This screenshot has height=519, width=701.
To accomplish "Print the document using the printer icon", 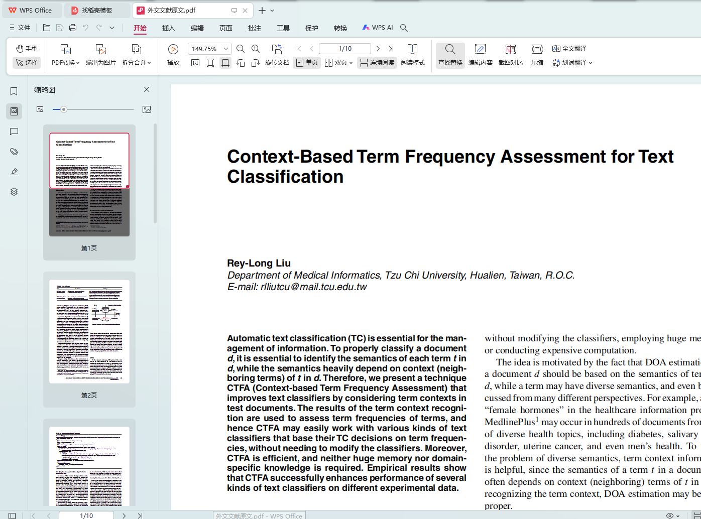I will tap(73, 28).
